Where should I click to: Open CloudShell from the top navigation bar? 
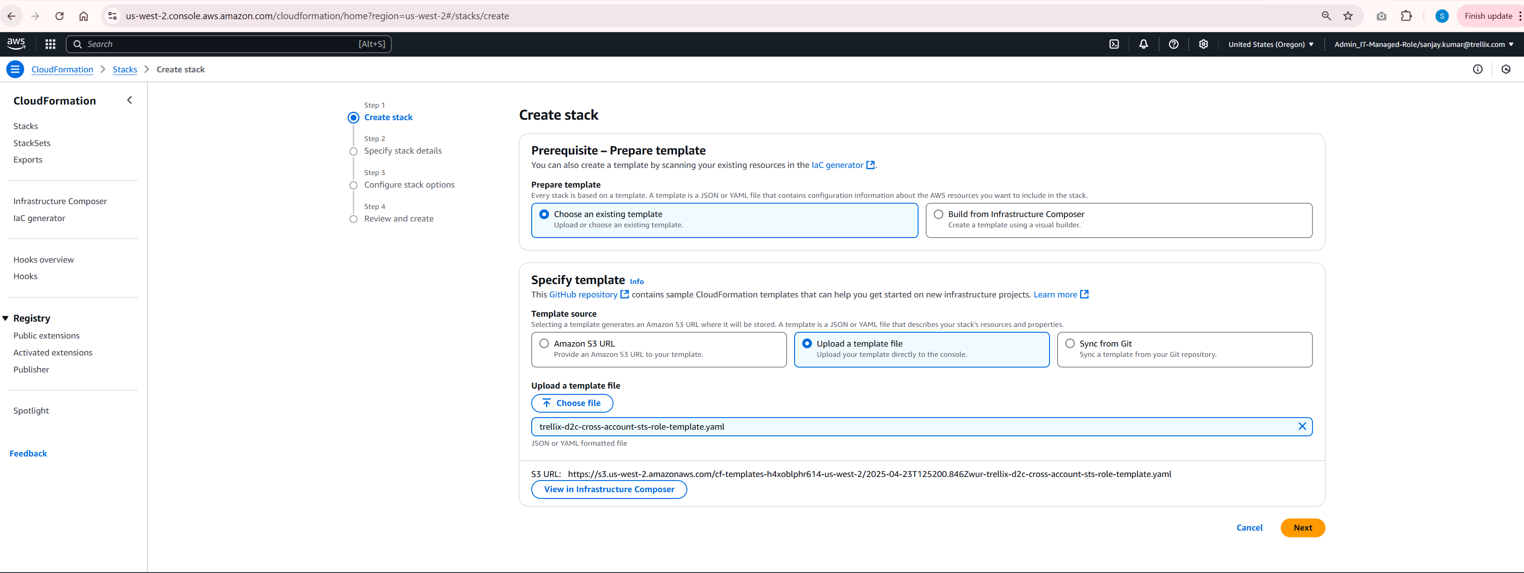[x=1114, y=44]
